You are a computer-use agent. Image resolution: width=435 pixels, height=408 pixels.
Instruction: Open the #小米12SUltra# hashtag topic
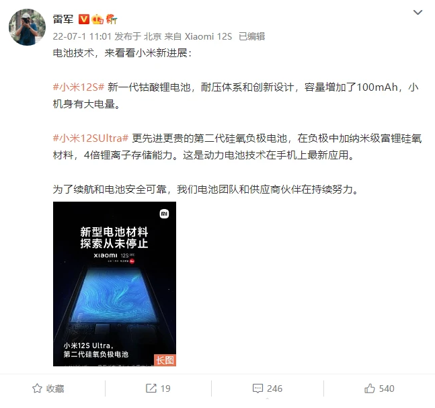[91, 138]
